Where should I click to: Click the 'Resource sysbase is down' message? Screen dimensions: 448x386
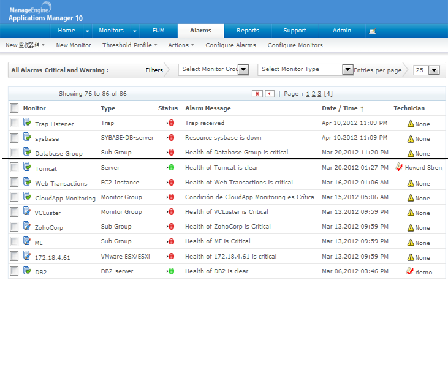tap(223, 138)
